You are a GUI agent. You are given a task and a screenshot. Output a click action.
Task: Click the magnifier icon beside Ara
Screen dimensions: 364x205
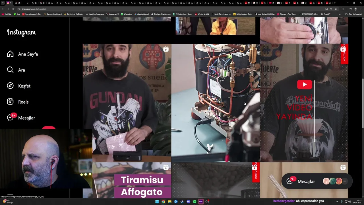click(x=10, y=70)
